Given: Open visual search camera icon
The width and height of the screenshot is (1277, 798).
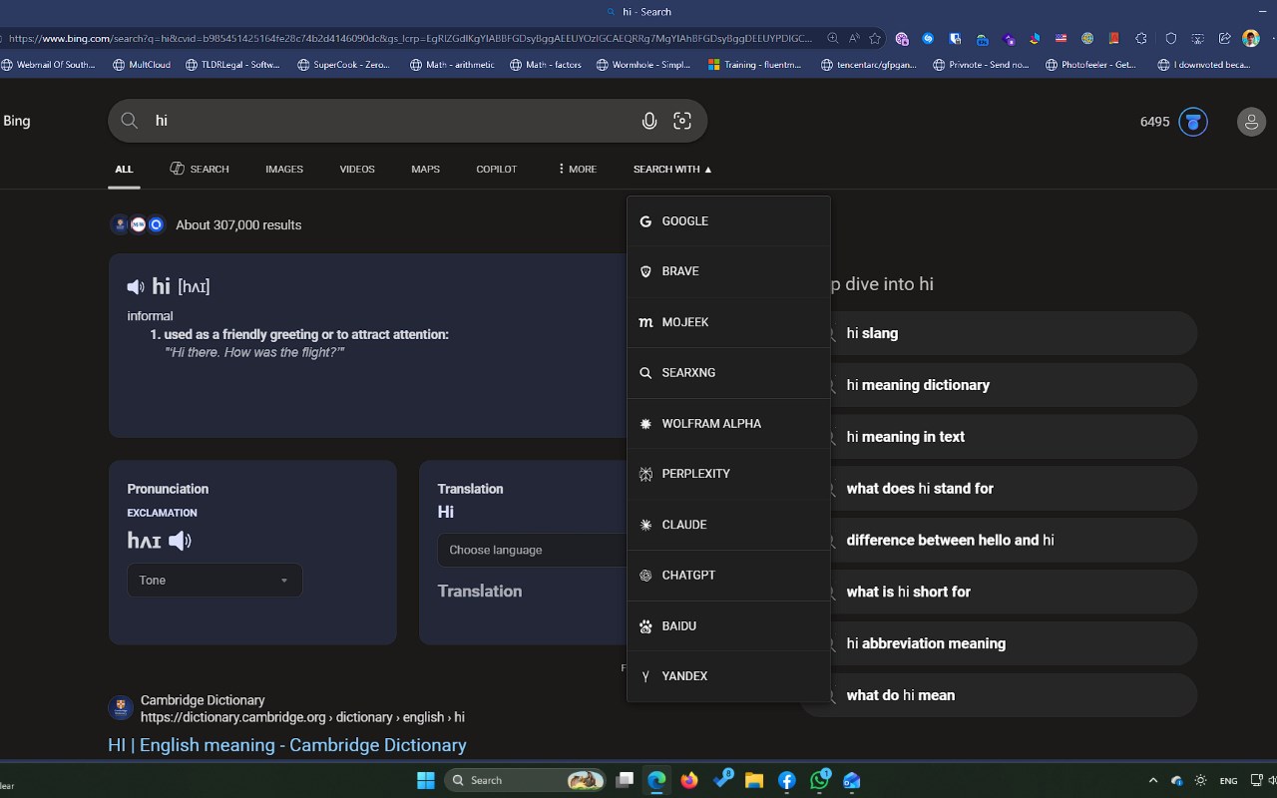Looking at the screenshot, I should pos(682,121).
